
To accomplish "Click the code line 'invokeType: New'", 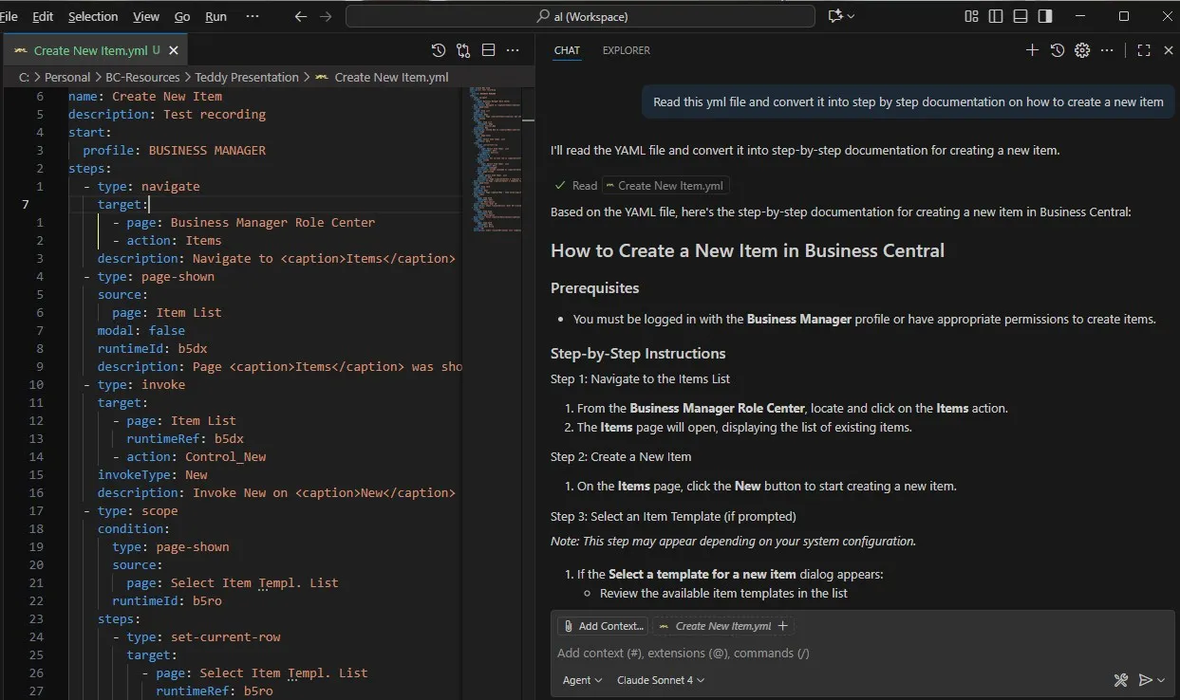I will [153, 474].
